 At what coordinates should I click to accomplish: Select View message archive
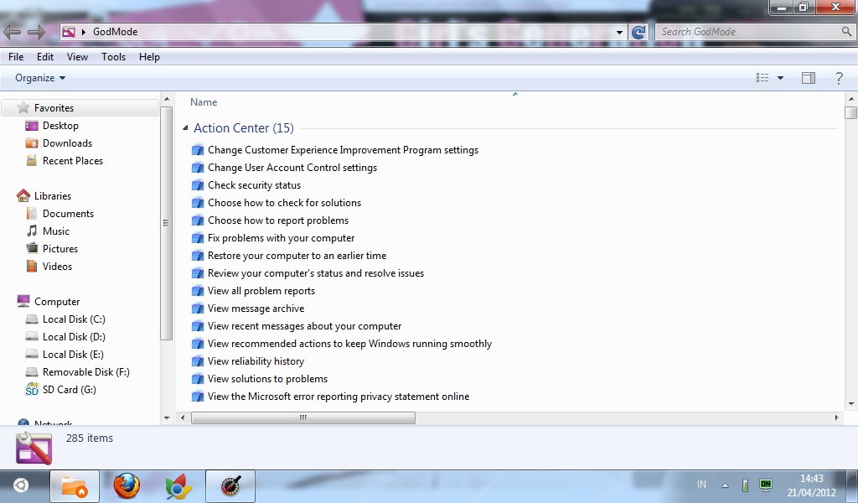coord(256,309)
